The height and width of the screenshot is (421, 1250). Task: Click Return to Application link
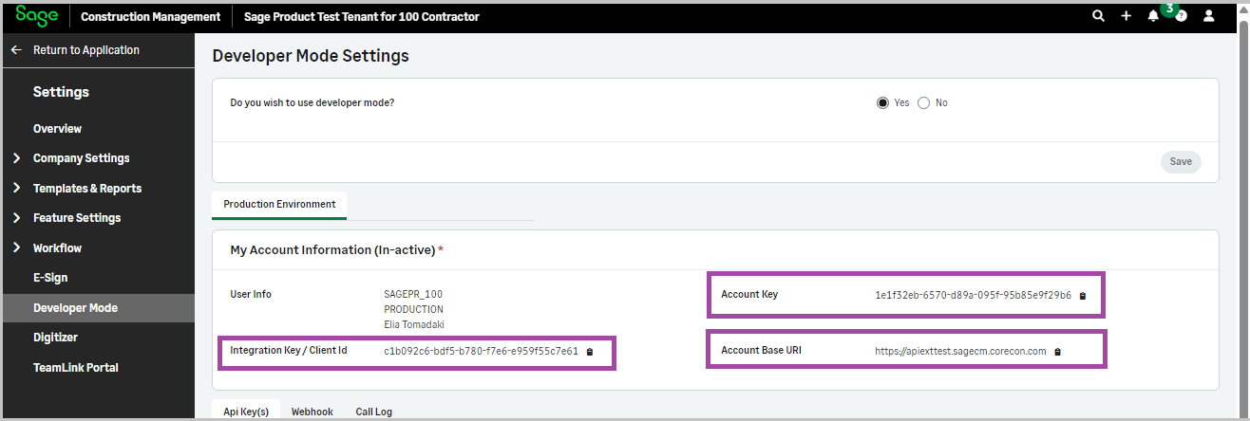(x=86, y=50)
